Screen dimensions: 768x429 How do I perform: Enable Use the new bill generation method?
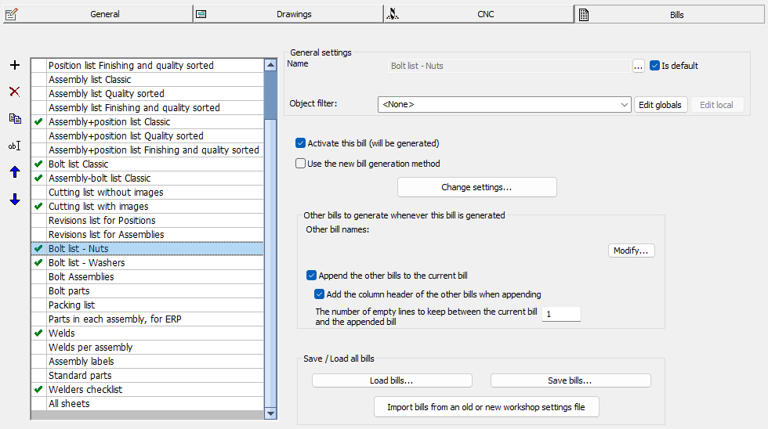[x=300, y=164]
